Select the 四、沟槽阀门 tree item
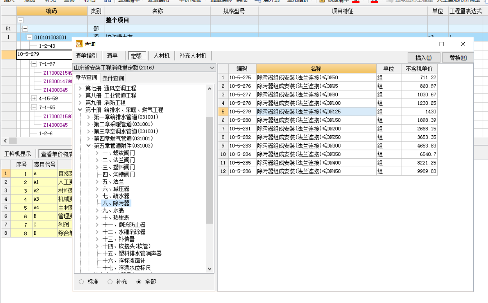 point(118,174)
